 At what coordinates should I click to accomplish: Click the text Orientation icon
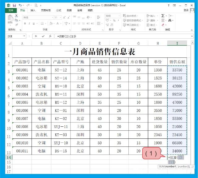(88, 17)
